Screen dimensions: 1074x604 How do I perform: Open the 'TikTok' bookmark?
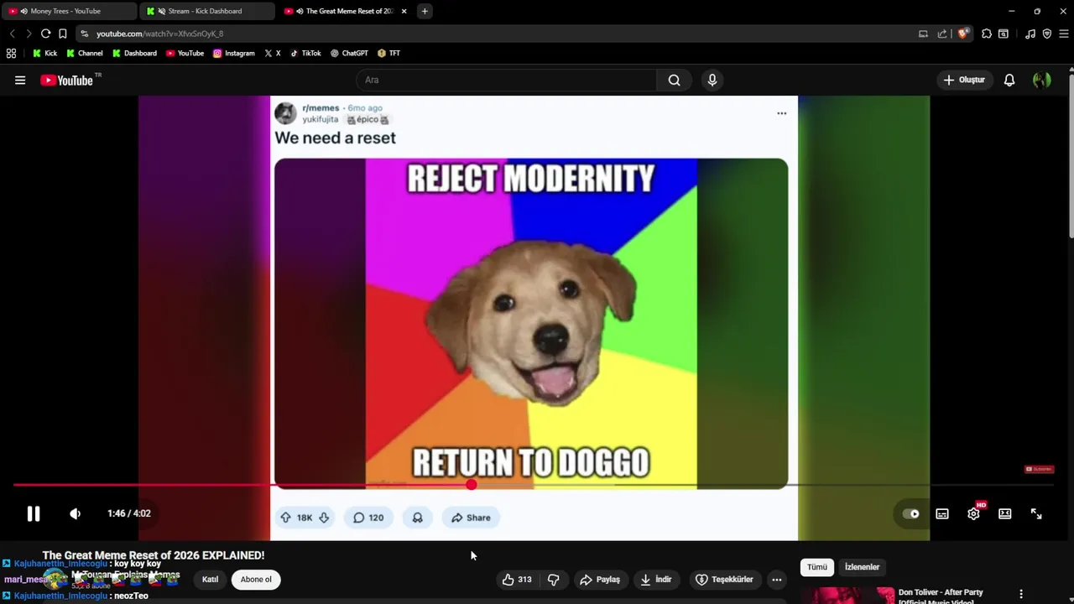[305, 53]
